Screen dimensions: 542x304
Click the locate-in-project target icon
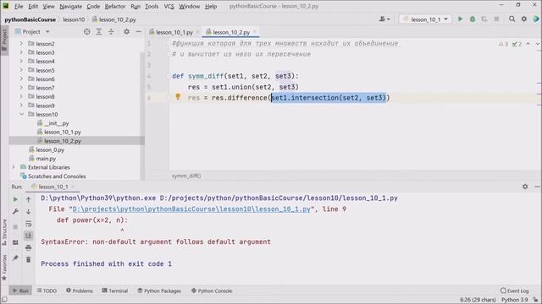pyautogui.click(x=86, y=32)
